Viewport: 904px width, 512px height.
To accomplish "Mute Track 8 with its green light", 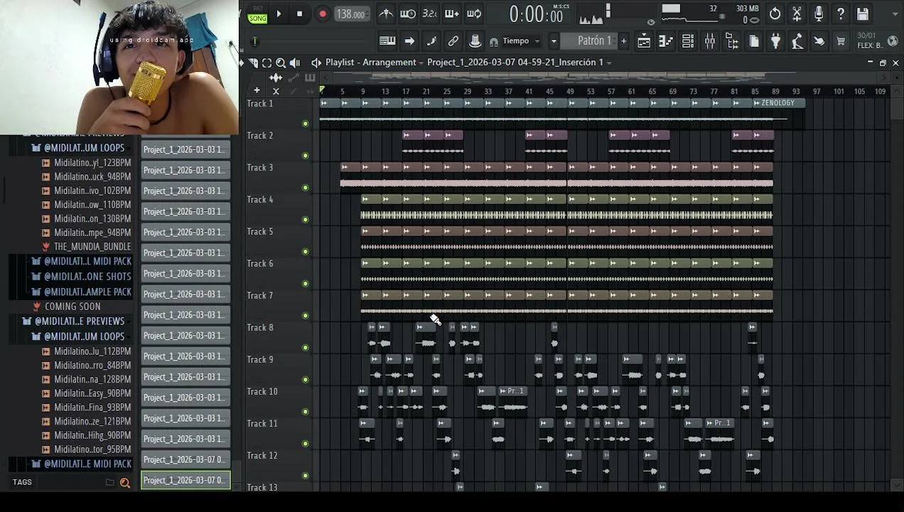I will [306, 348].
